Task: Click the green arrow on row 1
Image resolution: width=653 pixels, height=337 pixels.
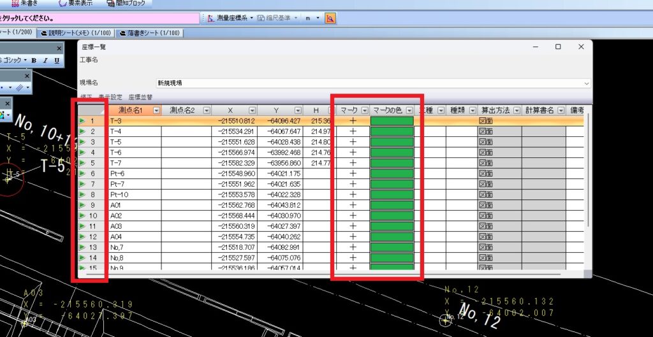Action: click(x=82, y=120)
